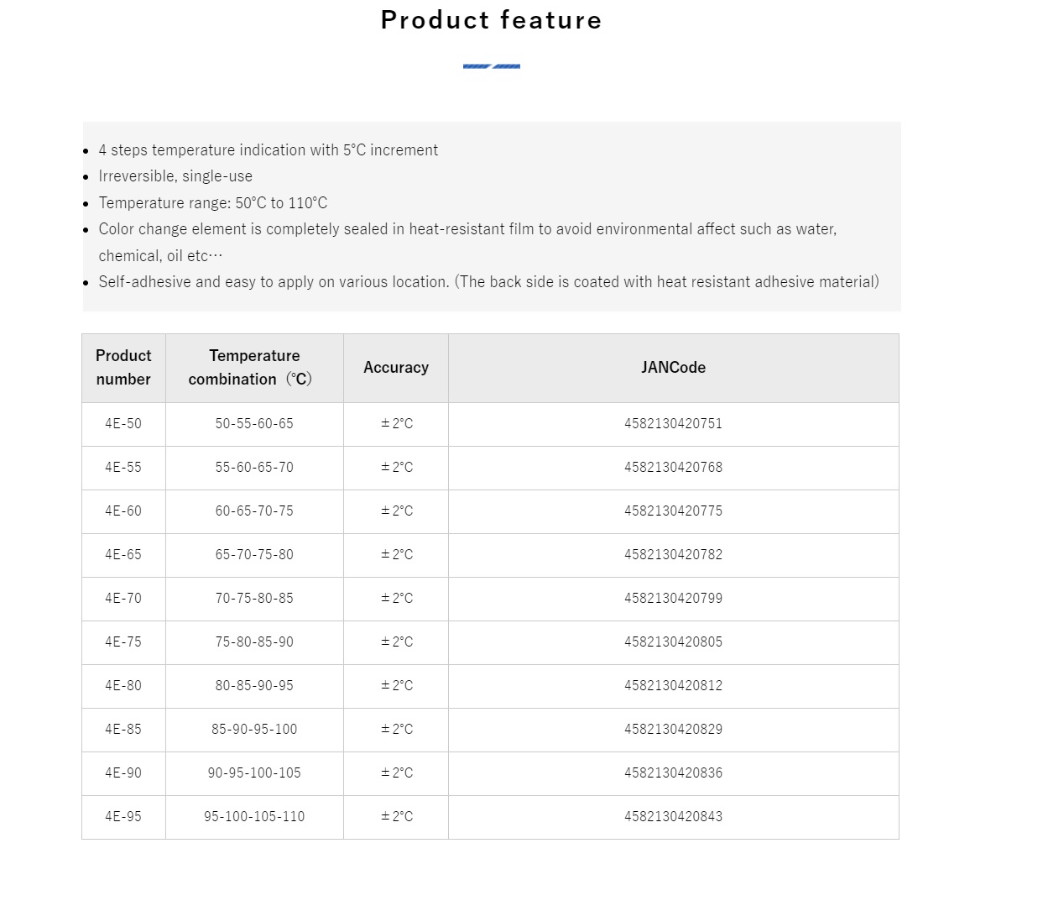Viewport: 1043px width, 906px height.
Task: Click JAN code 4582130420812
Action: [673, 686]
